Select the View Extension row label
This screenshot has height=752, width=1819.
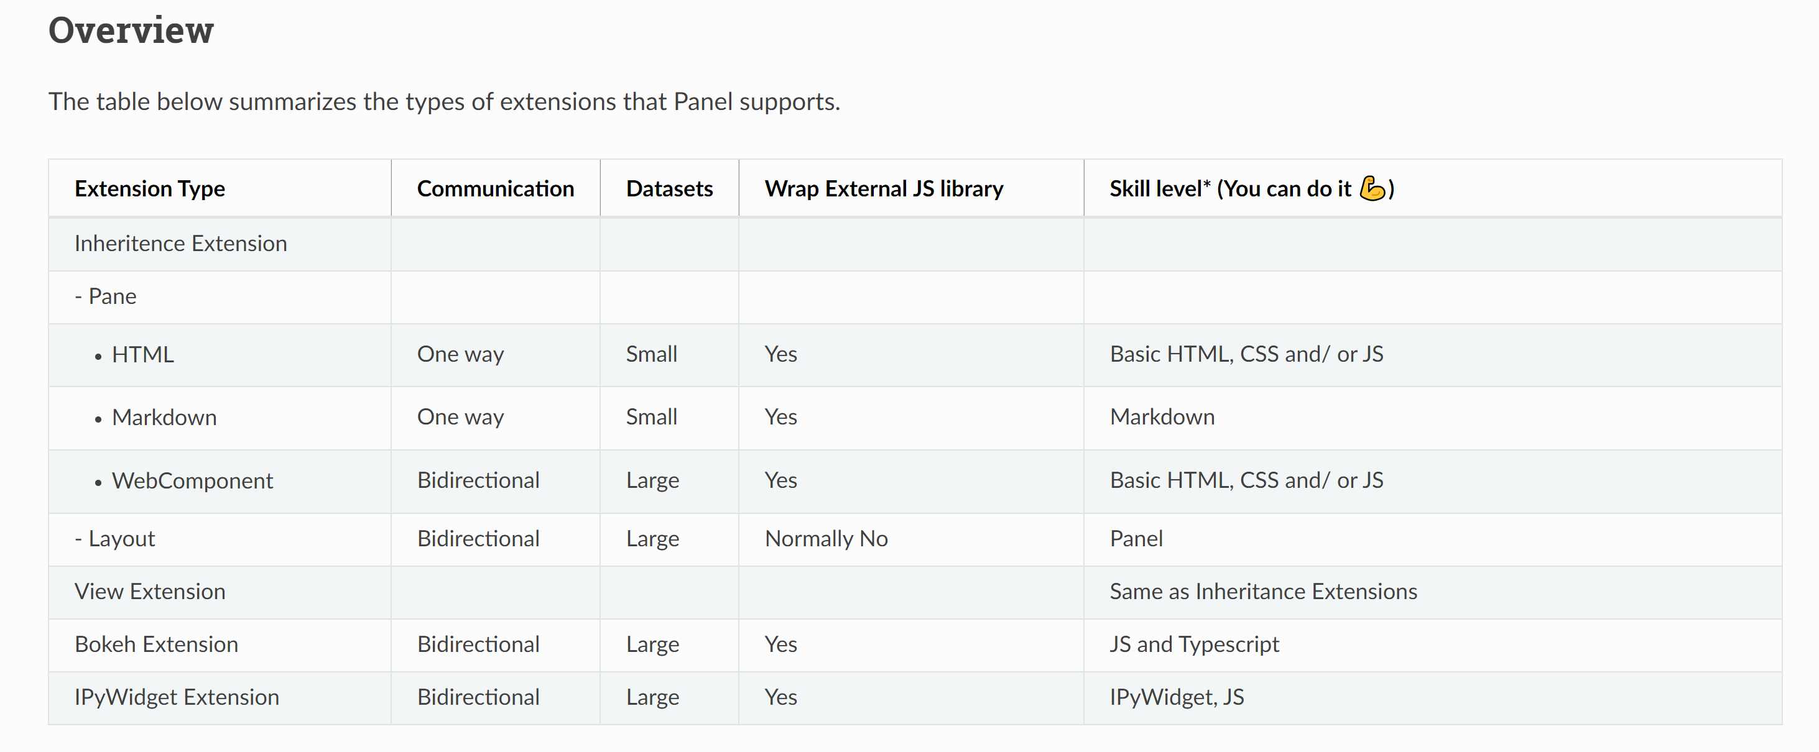pos(150,591)
